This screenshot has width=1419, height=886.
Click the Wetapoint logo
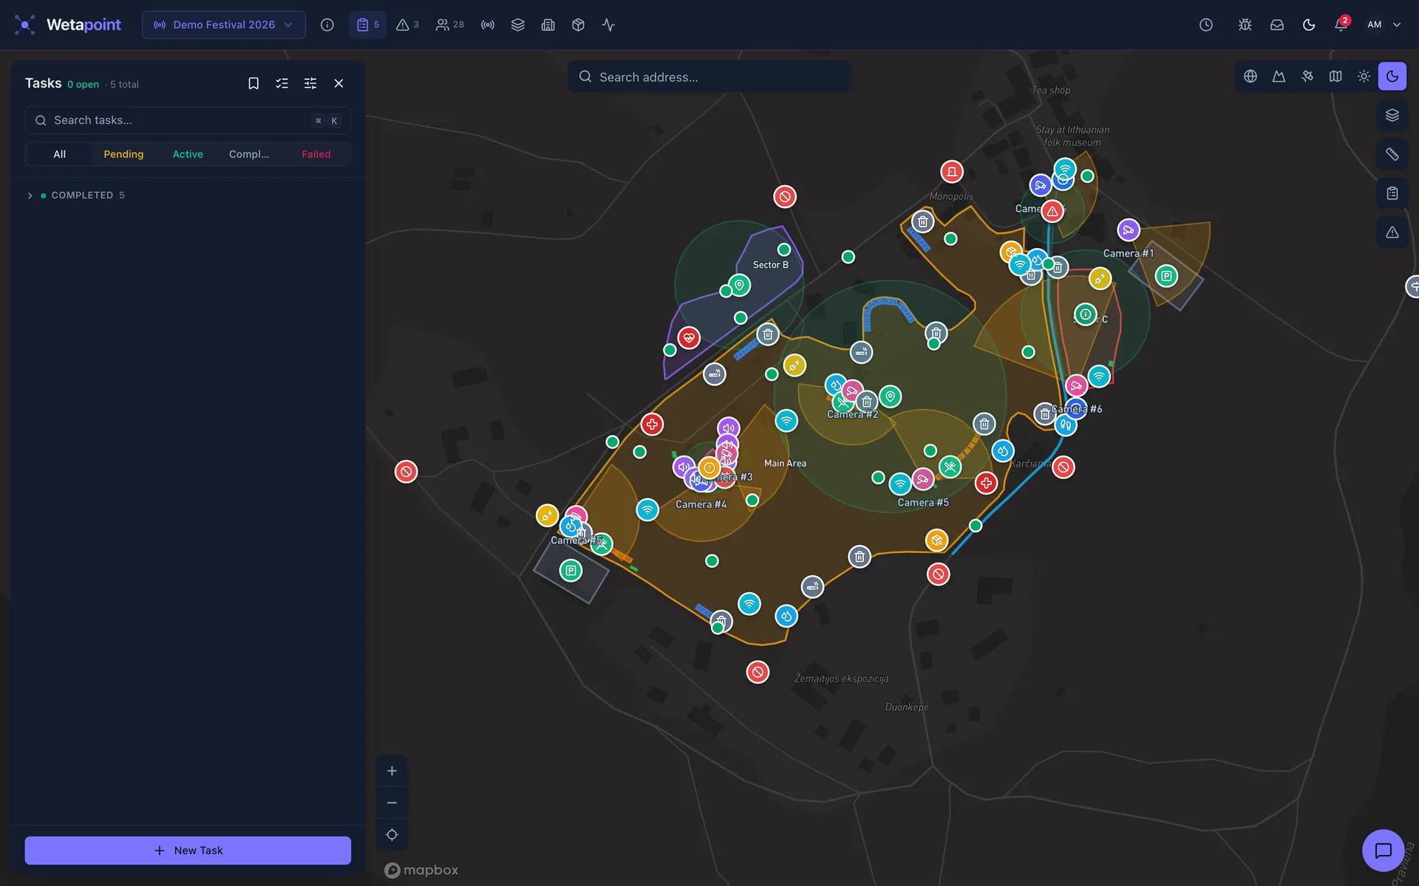pos(67,25)
